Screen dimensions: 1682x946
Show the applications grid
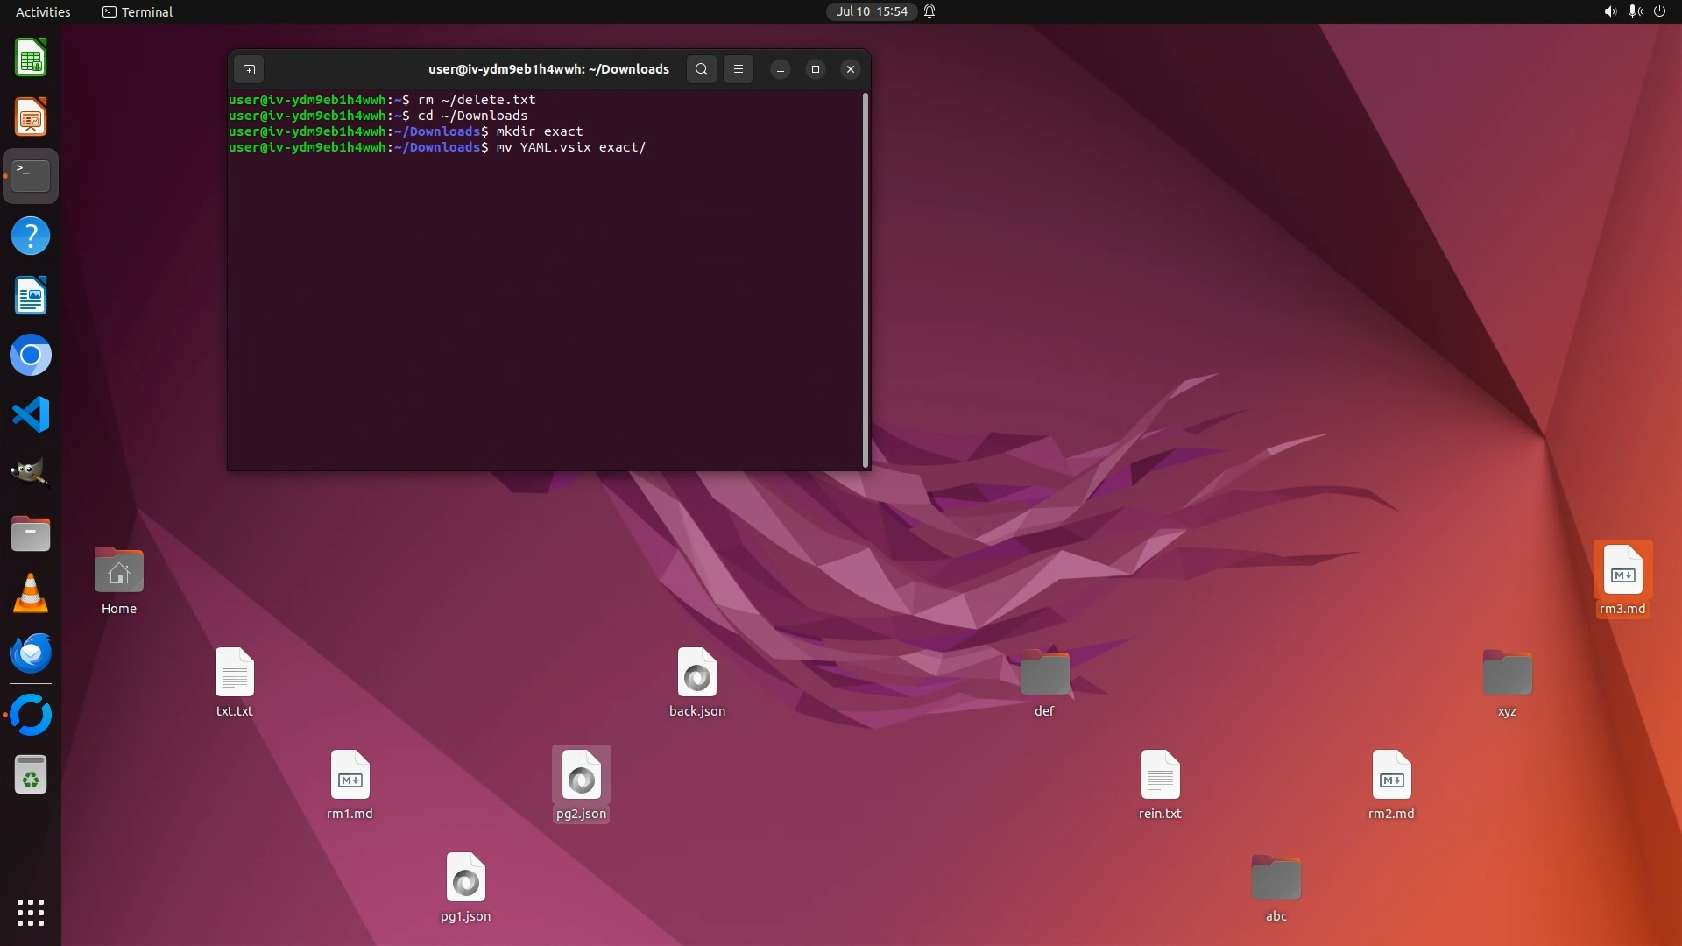(31, 913)
